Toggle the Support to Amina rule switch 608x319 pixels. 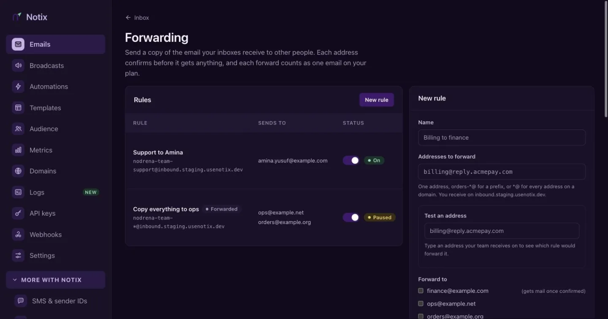coord(351,160)
